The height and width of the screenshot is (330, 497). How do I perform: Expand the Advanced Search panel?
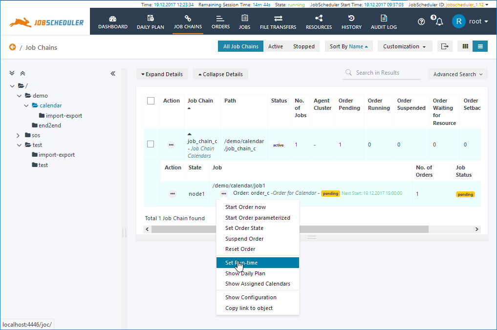tap(458, 74)
